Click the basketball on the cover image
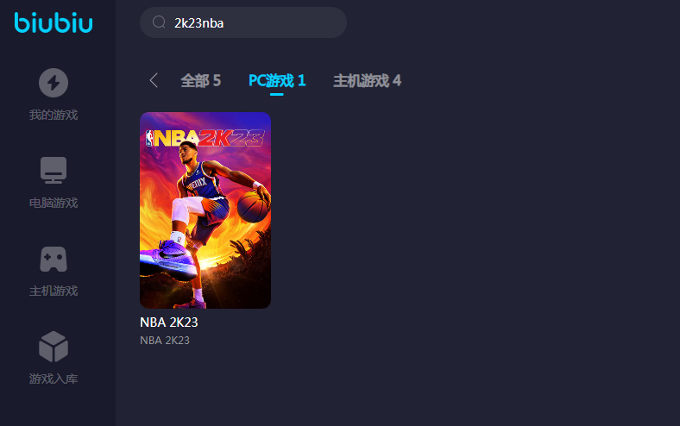 pyautogui.click(x=253, y=207)
